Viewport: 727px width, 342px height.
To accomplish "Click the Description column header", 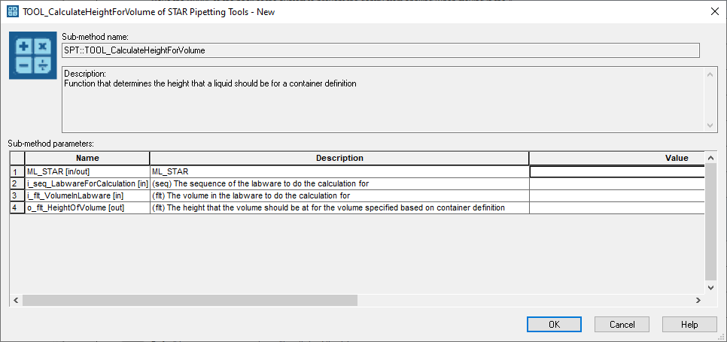I will coord(339,158).
